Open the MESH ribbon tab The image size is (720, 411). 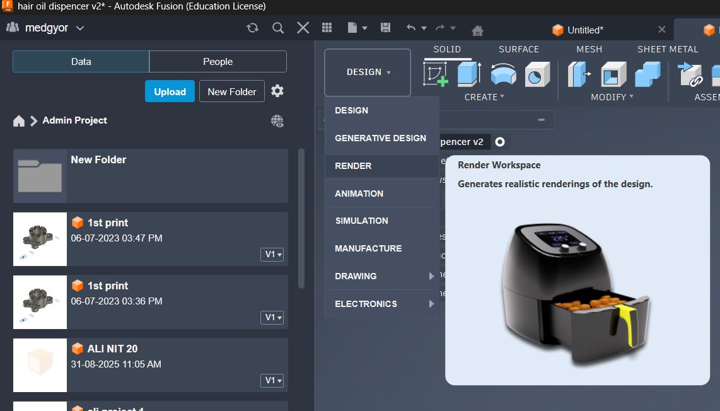(x=589, y=49)
